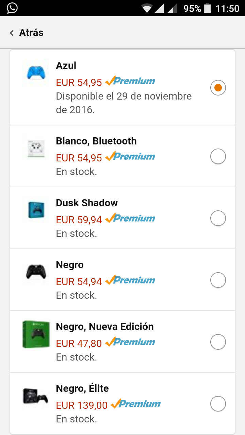Tap the Élite controller bundle thumbnail
The width and height of the screenshot is (245, 435).
[x=36, y=396]
